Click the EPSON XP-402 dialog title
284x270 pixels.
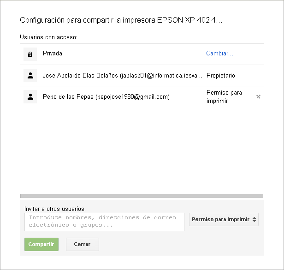(x=121, y=21)
